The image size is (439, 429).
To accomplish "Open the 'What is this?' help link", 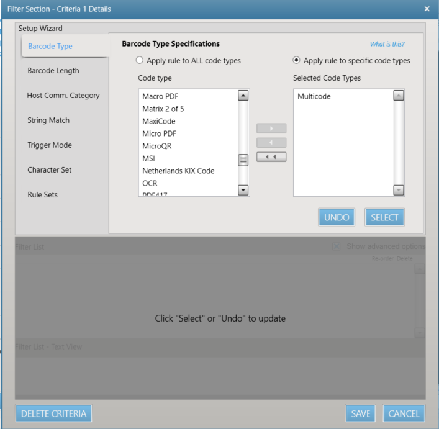I will [x=387, y=44].
